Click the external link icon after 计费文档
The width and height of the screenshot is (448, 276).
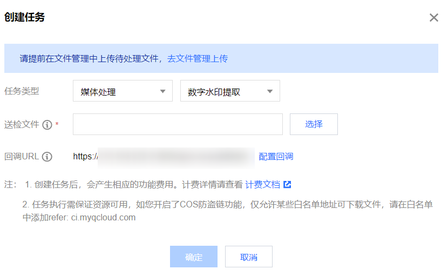point(287,185)
